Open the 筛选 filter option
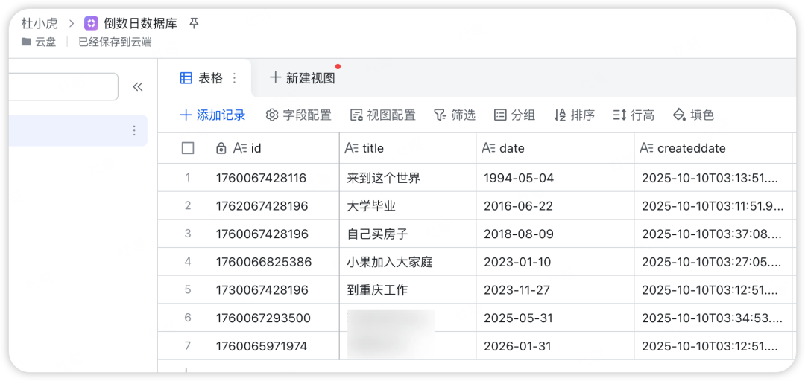 click(455, 115)
